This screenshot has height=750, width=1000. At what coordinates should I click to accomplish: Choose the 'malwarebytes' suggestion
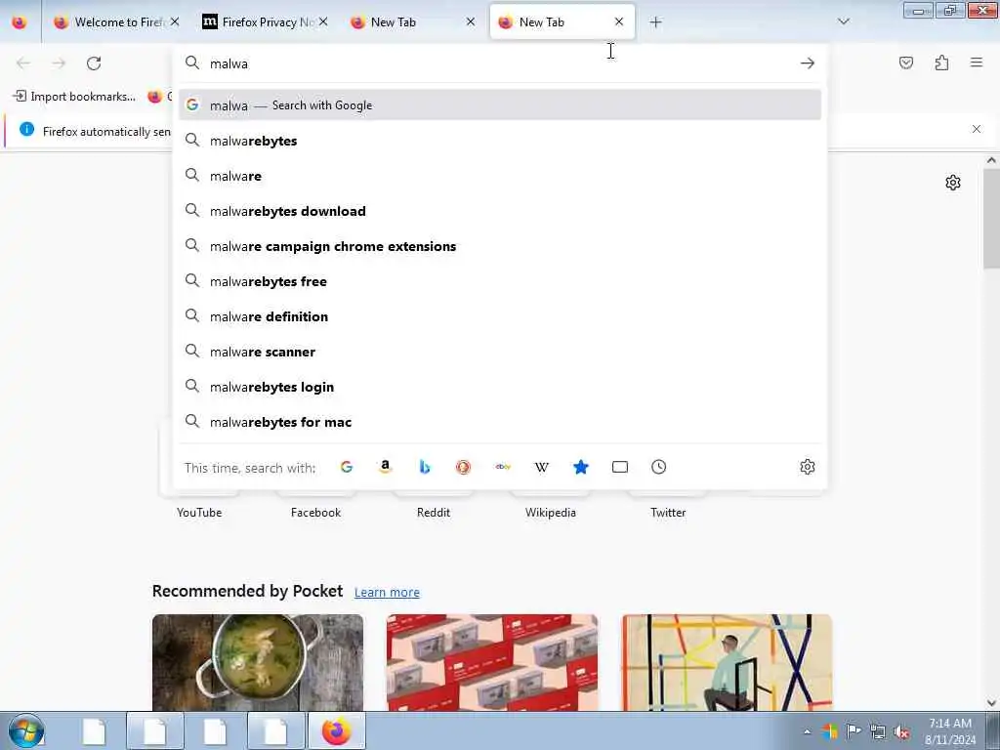click(500, 141)
